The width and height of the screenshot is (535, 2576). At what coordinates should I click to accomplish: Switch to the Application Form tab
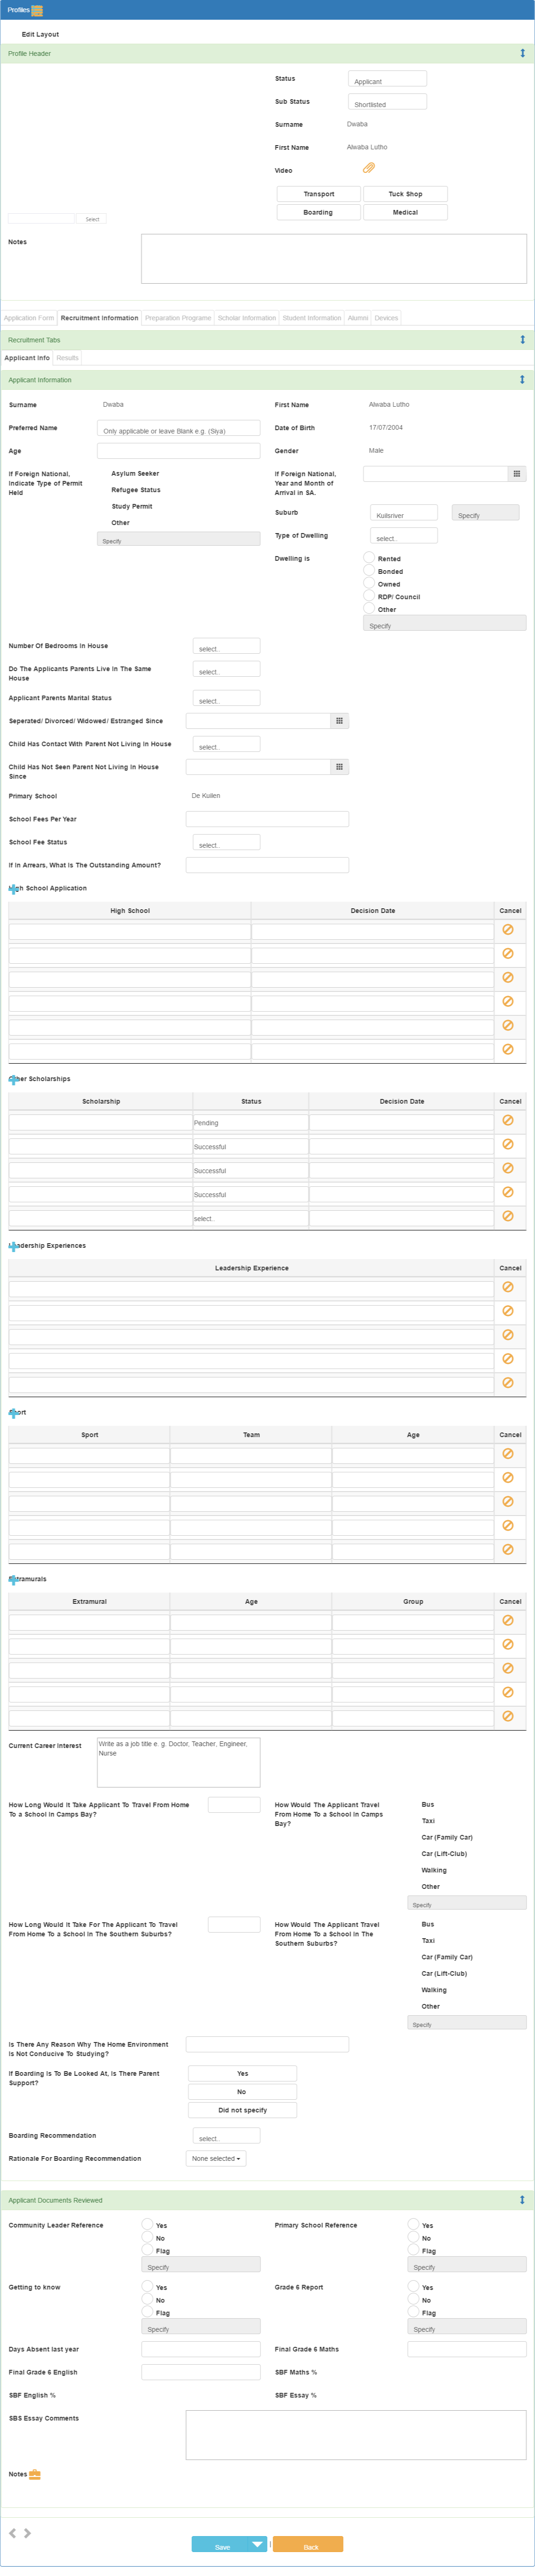pos(29,318)
